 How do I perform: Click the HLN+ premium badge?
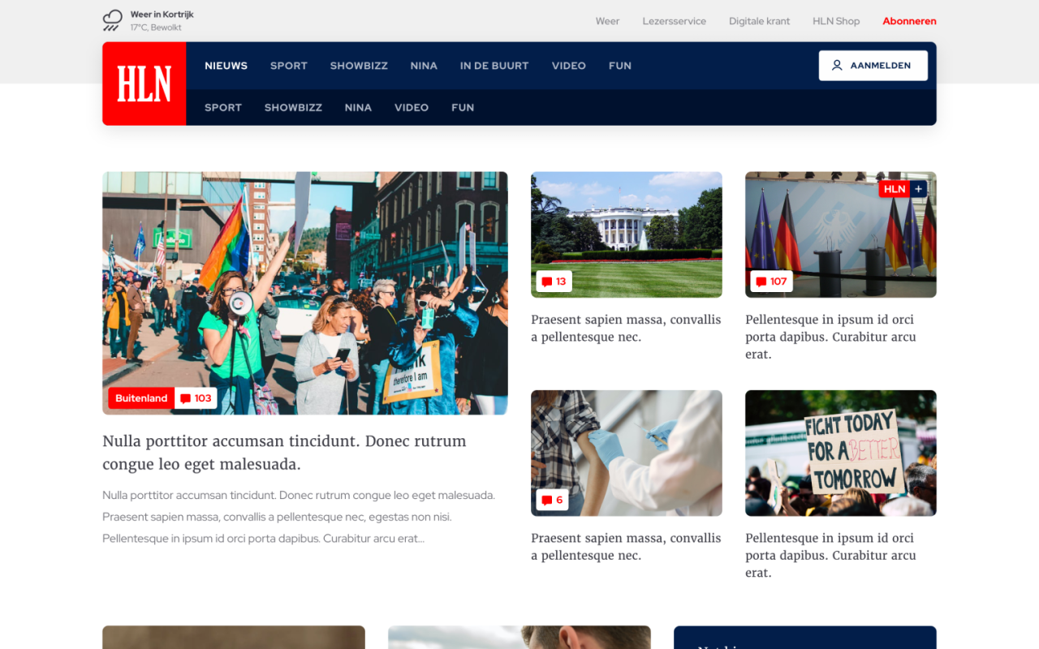pyautogui.click(x=903, y=189)
